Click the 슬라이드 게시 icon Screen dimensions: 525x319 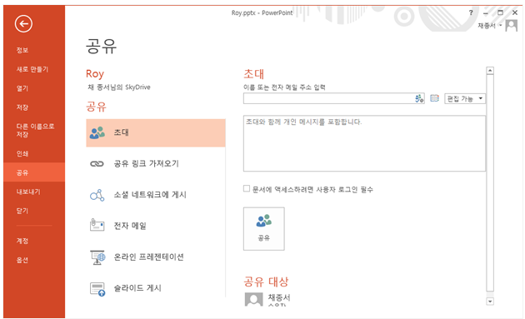[x=97, y=289]
